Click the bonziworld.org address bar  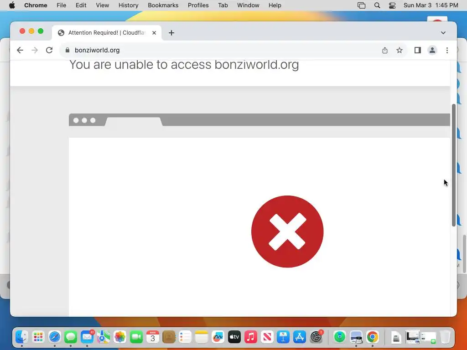click(220, 50)
